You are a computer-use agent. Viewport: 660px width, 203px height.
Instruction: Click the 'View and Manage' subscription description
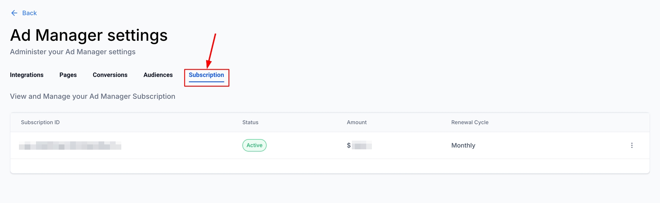[x=92, y=96]
